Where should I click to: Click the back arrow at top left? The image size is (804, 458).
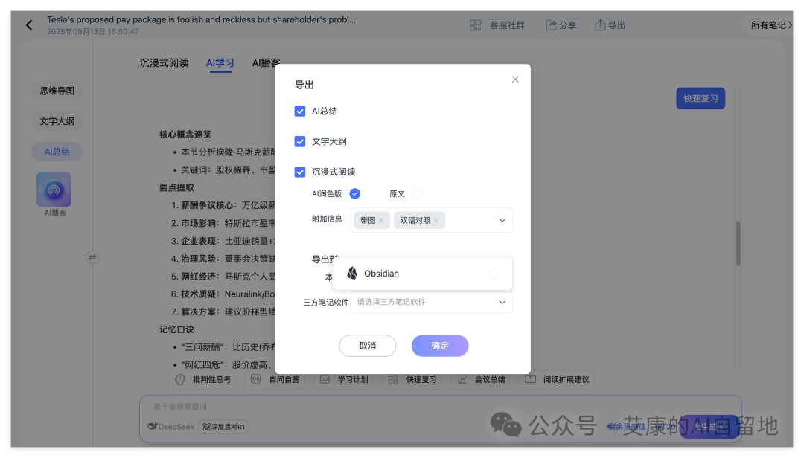[28, 25]
